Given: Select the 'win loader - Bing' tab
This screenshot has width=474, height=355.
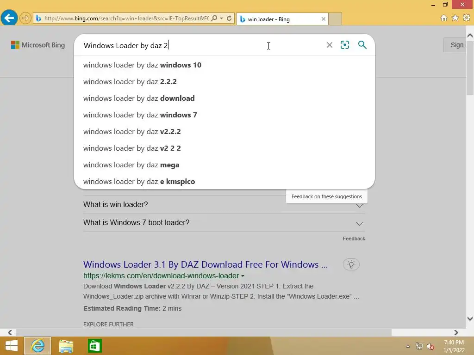Looking at the screenshot, I should [282, 19].
